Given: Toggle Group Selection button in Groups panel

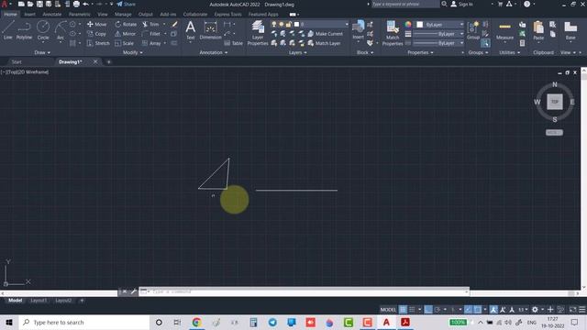Looking at the screenshot, I should (485, 43).
